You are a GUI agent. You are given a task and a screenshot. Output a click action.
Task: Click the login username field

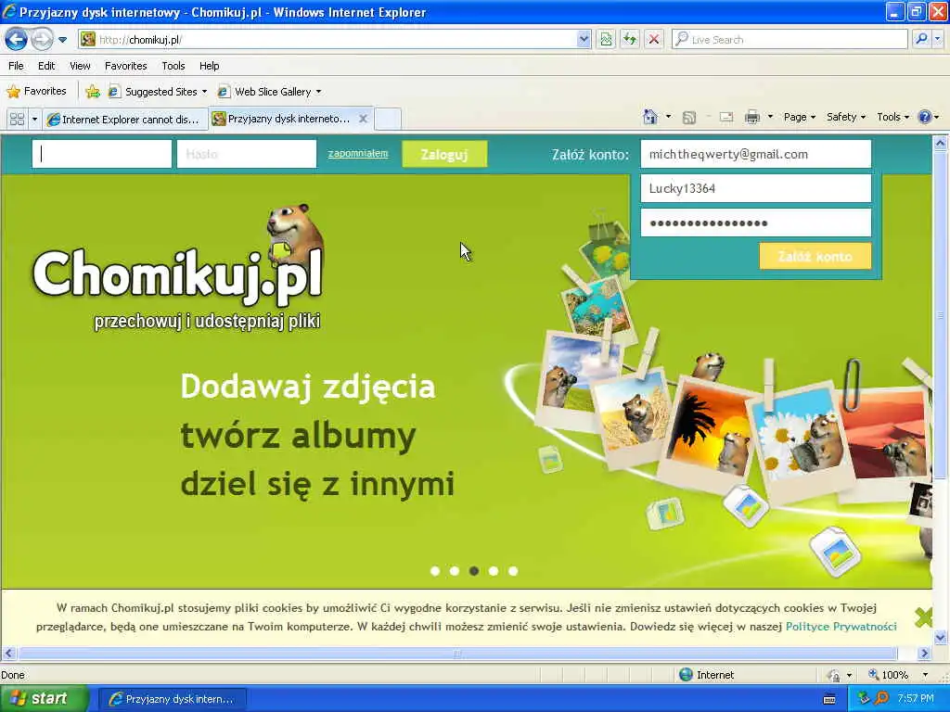point(102,155)
